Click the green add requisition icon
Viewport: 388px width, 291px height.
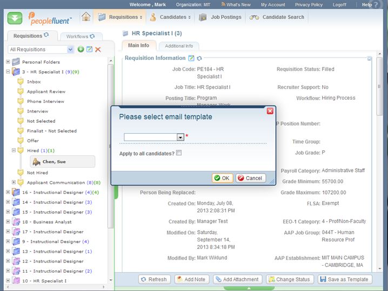(x=81, y=50)
